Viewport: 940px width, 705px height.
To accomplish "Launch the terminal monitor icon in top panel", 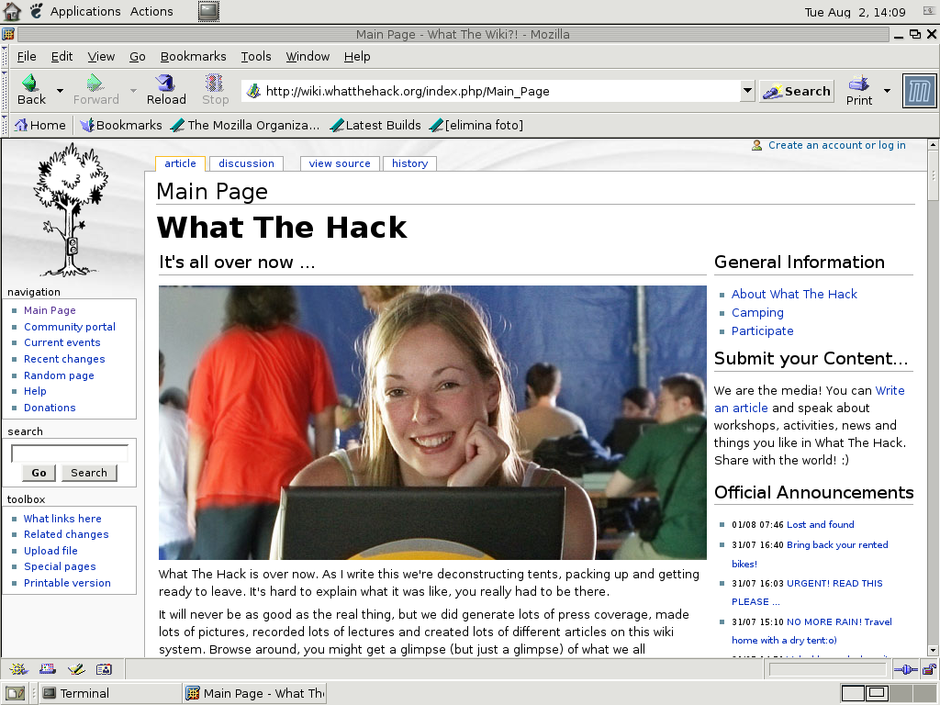I will 208,11.
